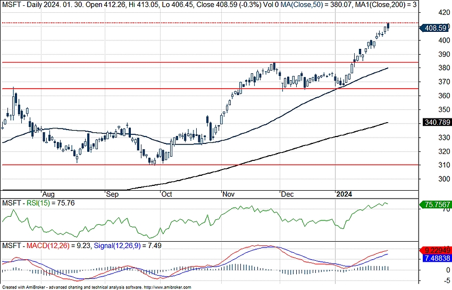Click the 310 price axis label

444,165
